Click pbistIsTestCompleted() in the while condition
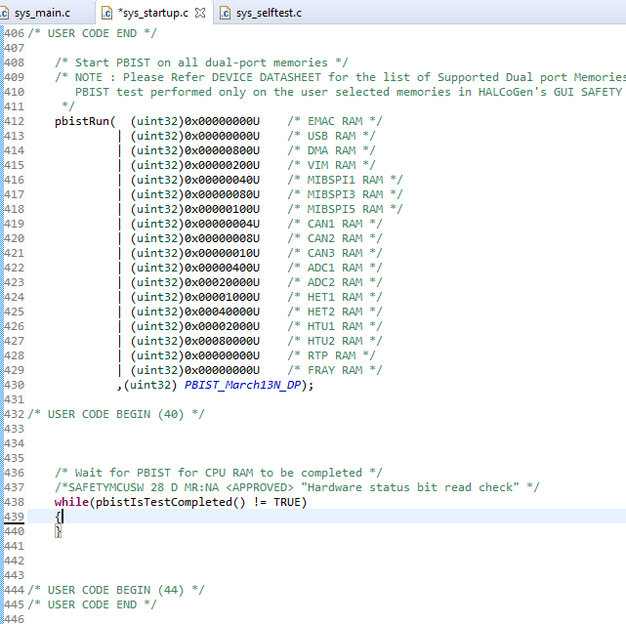 171,502
